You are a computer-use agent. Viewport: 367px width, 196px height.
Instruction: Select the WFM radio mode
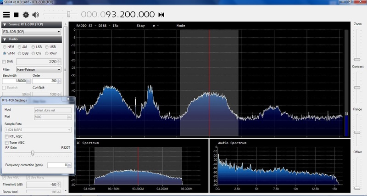[9, 53]
